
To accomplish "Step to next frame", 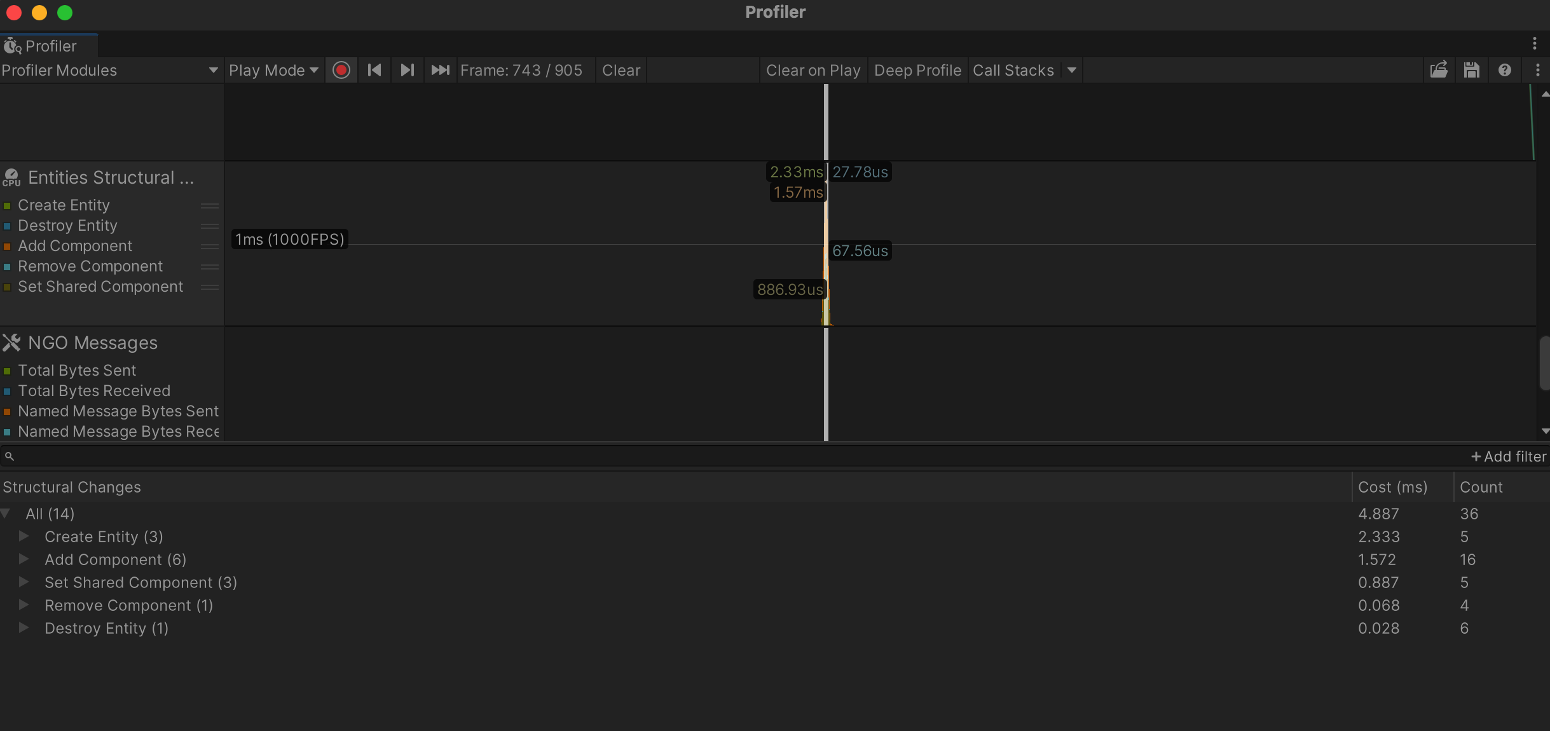I will point(408,70).
